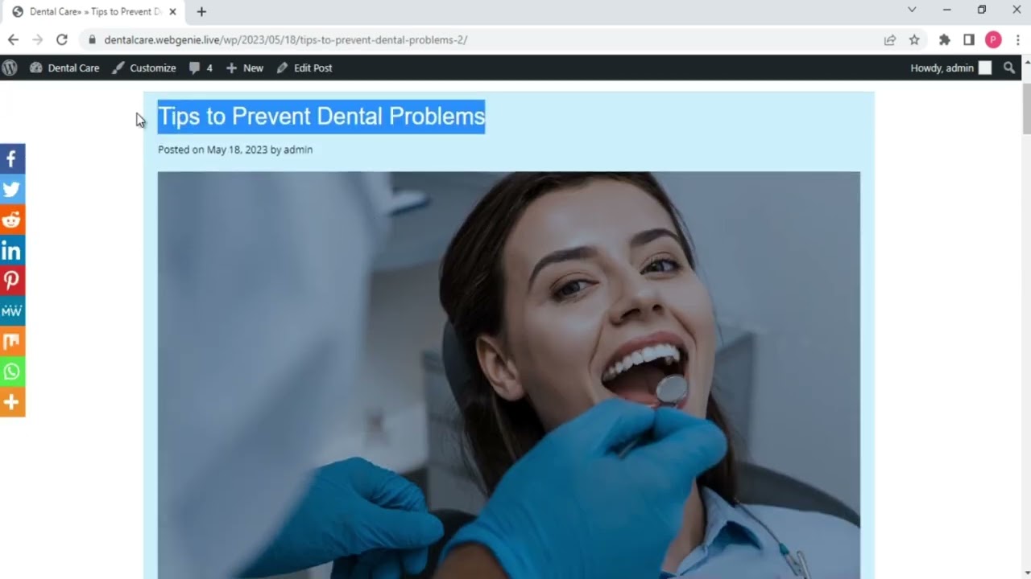Open the Howdy, admin account menu
This screenshot has width=1031, height=579.
pos(951,68)
